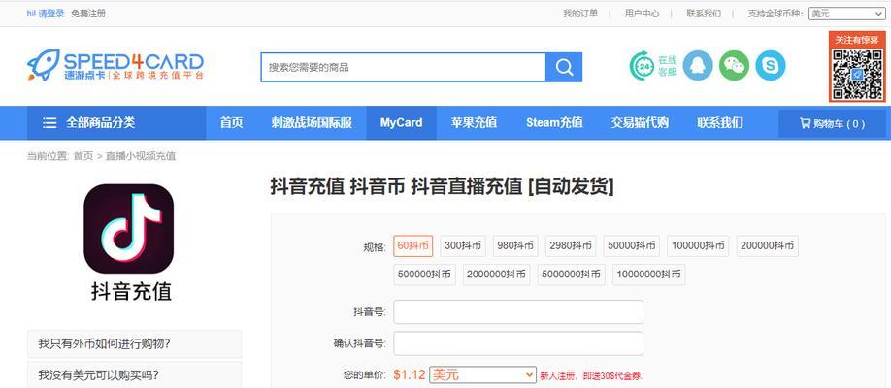
Task: Click the product title 抖音充值 抖音币 heading
Action: coord(442,187)
